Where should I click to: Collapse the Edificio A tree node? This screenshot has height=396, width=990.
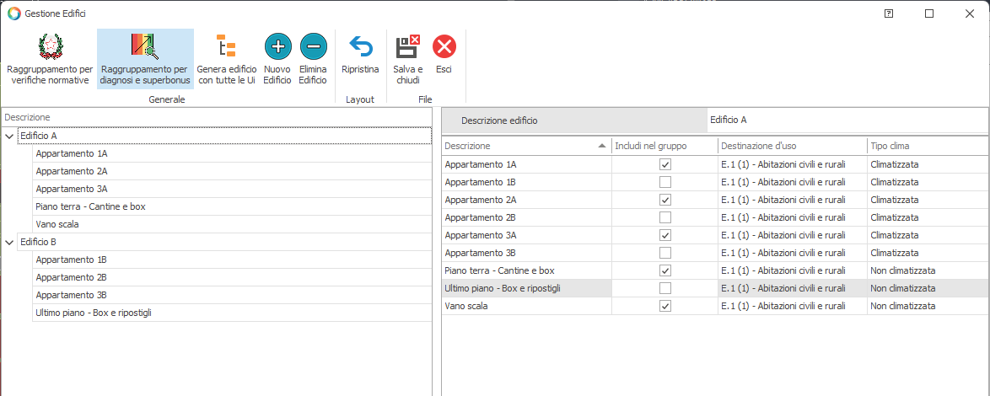[9, 136]
